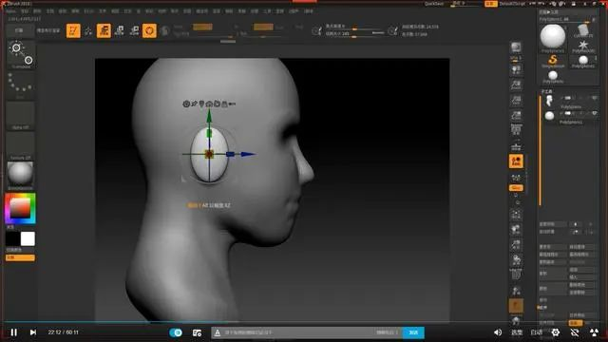Activate the Edit mode button
608x342 pixels.
click(x=73, y=30)
